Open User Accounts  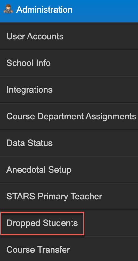(x=35, y=36)
